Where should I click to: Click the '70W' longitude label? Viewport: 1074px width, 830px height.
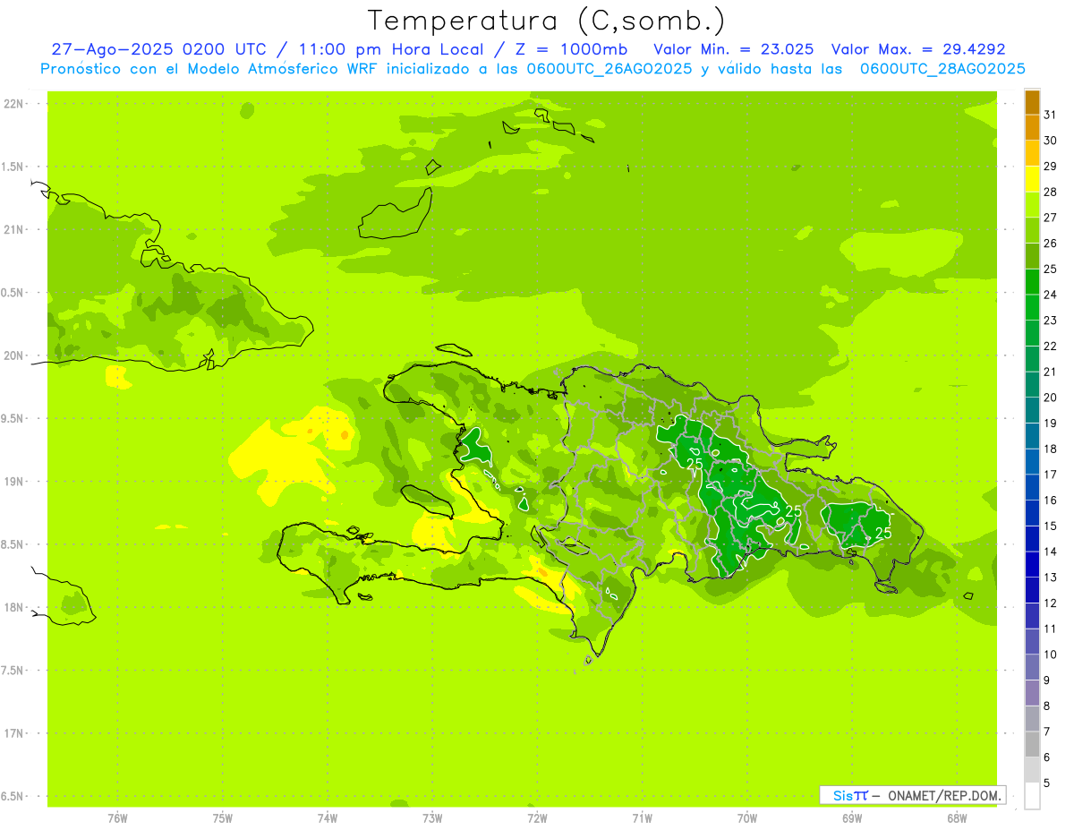746,817
